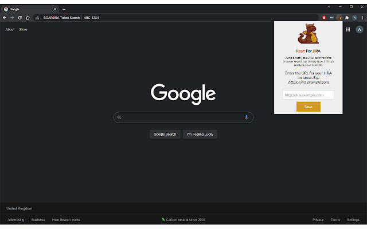
Task: Open the Google apps grid
Action: point(348,29)
